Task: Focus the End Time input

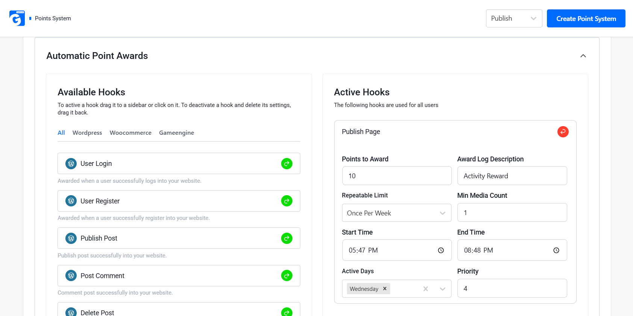Action: (x=512, y=250)
